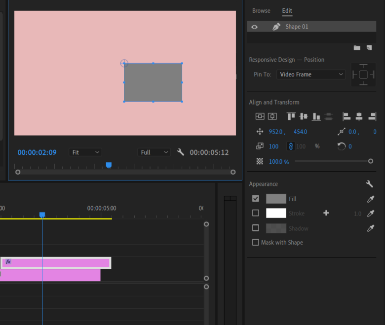The height and width of the screenshot is (325, 385).
Task: Align center vertically in frame
Action: coord(260,116)
